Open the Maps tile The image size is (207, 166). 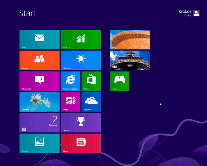point(70,102)
